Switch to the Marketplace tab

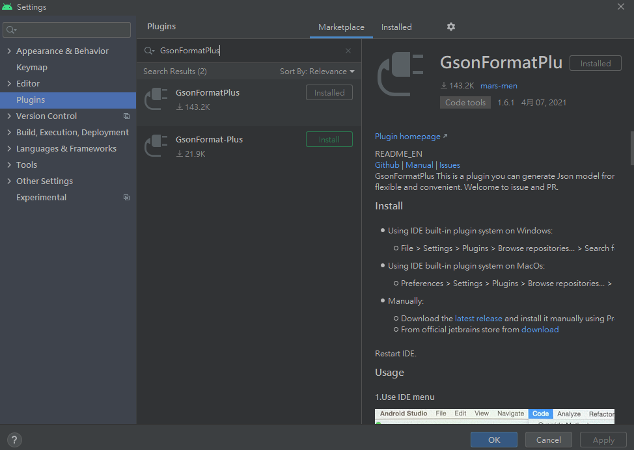click(341, 27)
